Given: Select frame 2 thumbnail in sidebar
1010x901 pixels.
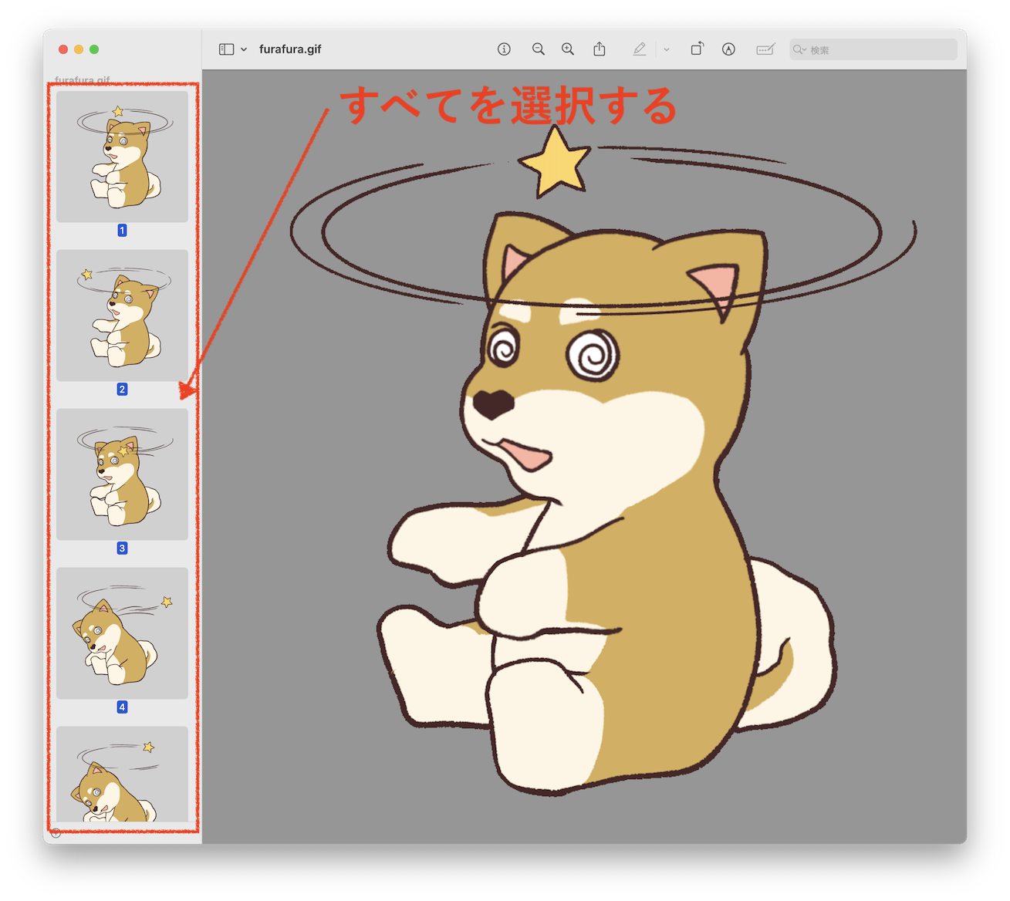Looking at the screenshot, I should pyautogui.click(x=122, y=316).
